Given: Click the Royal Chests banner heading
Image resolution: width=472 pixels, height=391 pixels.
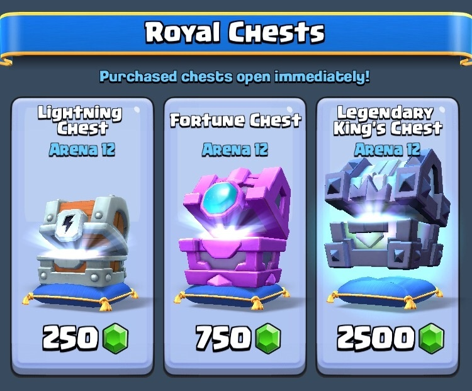Looking at the screenshot, I should (235, 32).
